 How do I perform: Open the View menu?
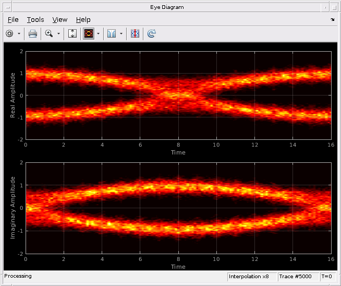tap(60, 20)
